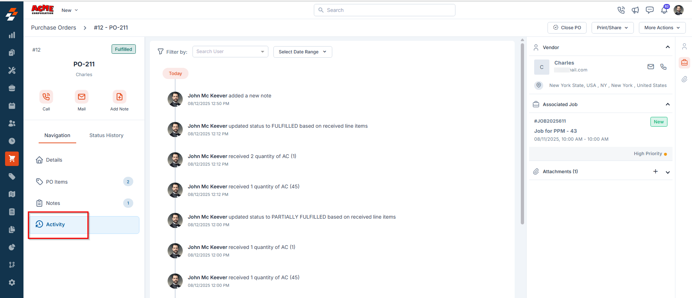Expand the Attachments section chevron

(668, 172)
